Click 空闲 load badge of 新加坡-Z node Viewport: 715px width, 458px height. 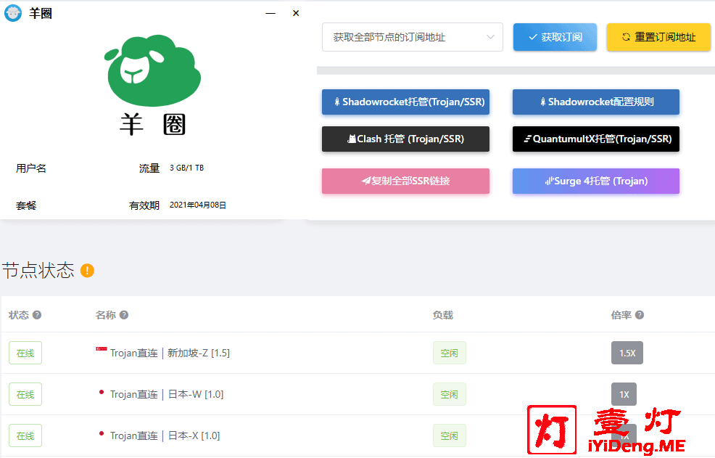[450, 353]
